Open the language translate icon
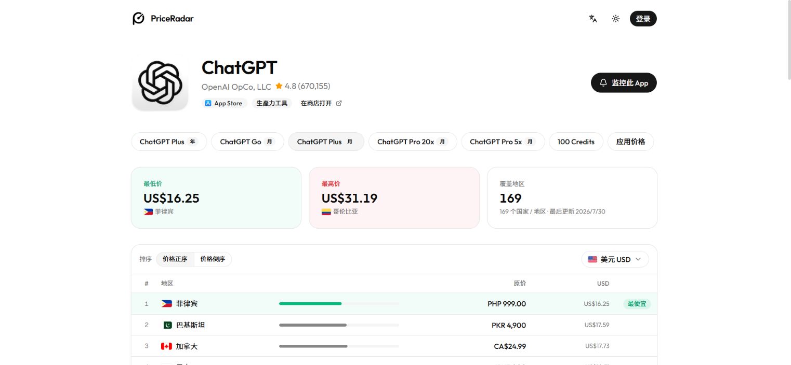 [593, 19]
